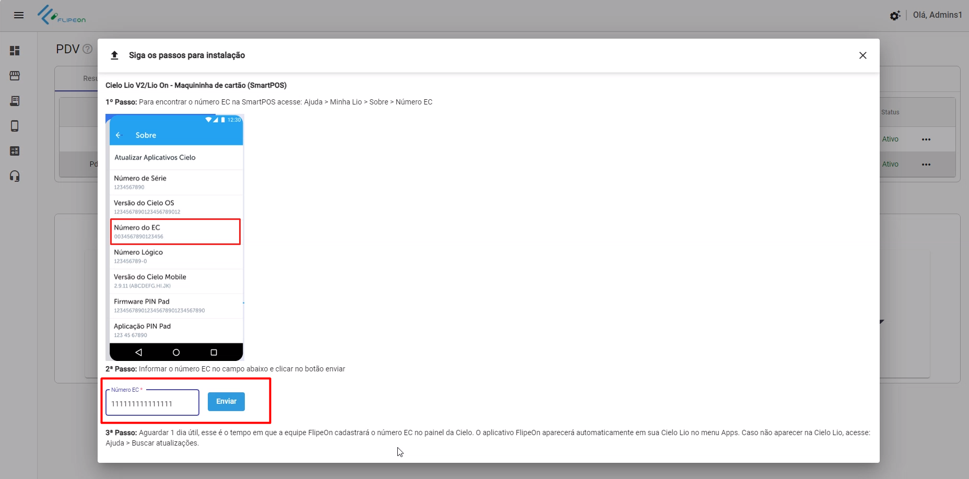969x479 pixels.
Task: Click the '2ª Passo' instruction text
Action: (x=225, y=369)
